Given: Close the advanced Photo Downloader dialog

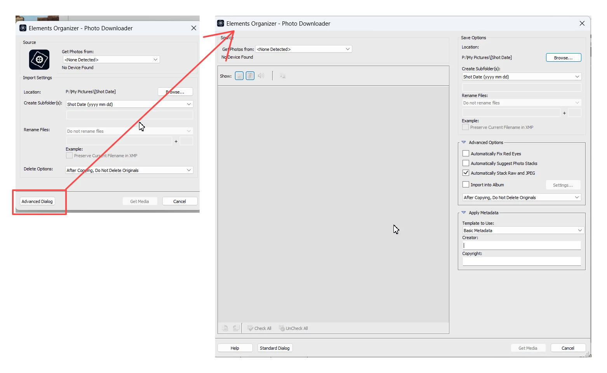Looking at the screenshot, I should click(x=582, y=23).
